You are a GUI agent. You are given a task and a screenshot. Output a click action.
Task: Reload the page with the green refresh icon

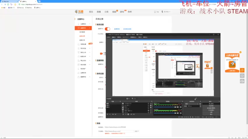(x=8, y=4)
